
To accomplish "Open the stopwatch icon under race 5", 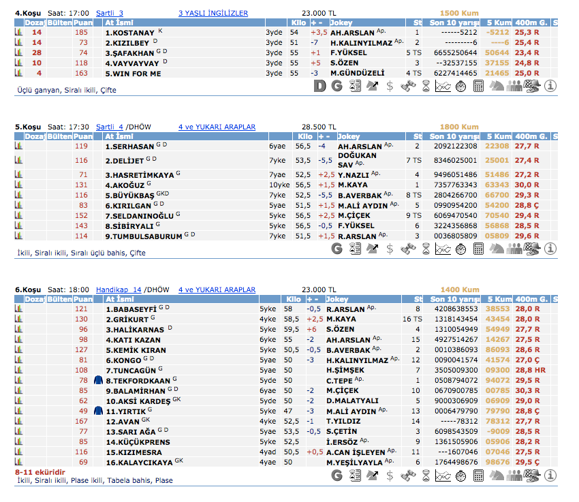I will [460, 249].
